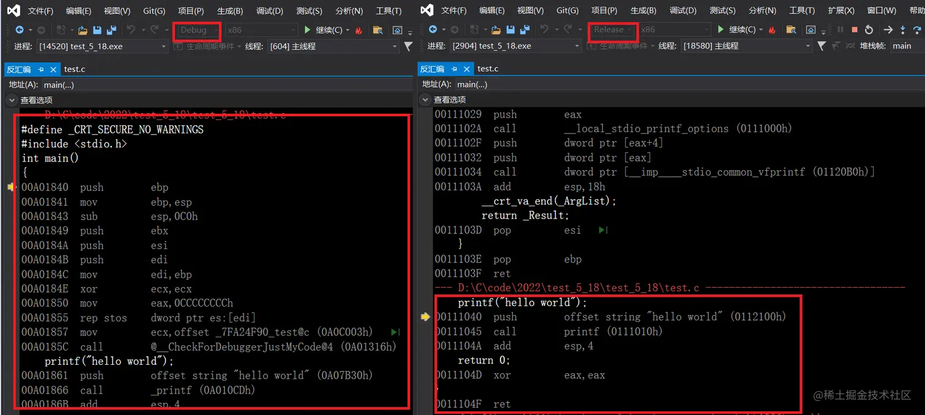Open 窗口(W) menu in right window

[882, 10]
